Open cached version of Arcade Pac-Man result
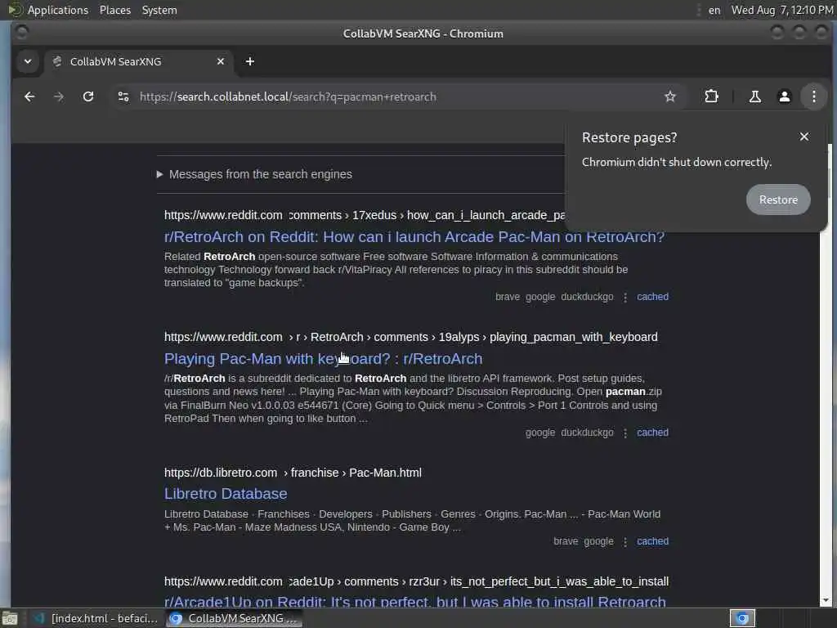 click(x=652, y=297)
